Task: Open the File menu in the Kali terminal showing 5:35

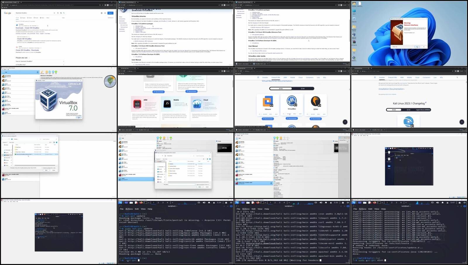Action: point(238,209)
